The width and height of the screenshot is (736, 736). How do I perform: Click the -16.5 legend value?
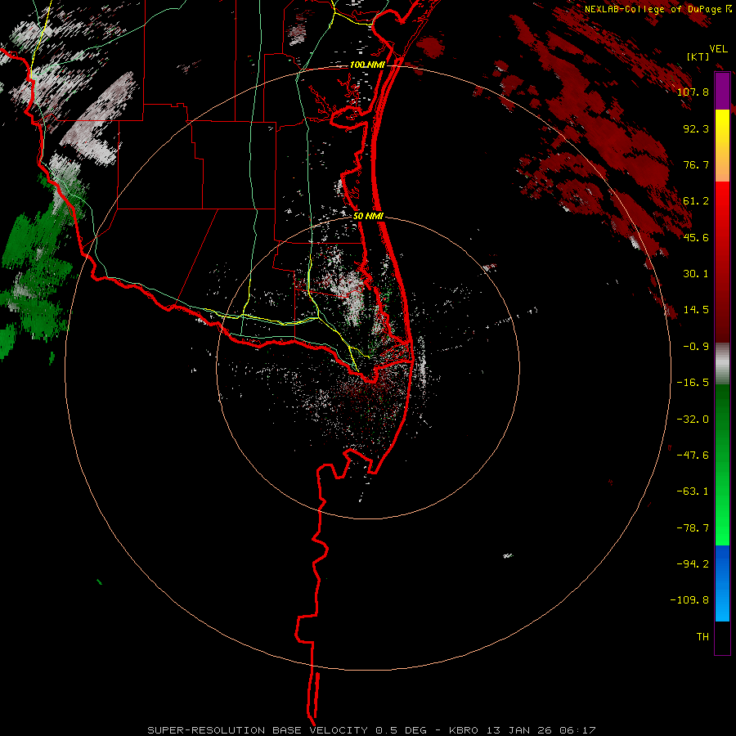[693, 383]
